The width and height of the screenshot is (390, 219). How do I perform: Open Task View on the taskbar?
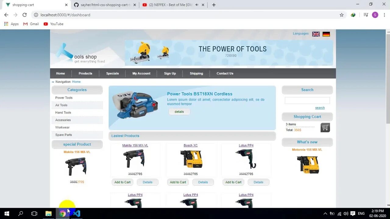click(34, 214)
